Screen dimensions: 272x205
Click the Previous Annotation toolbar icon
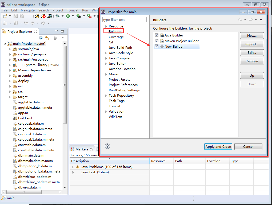[16, 23]
